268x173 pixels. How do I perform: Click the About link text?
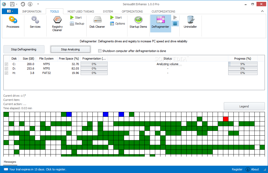pyautogui.click(x=255, y=169)
